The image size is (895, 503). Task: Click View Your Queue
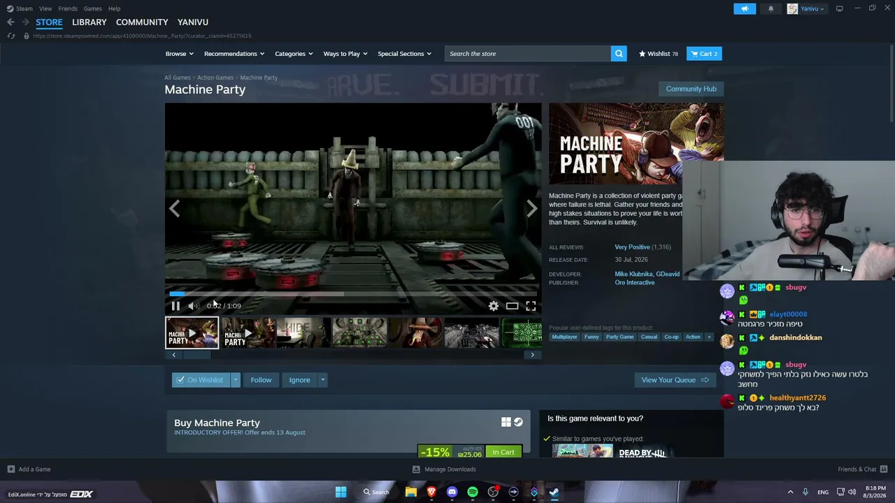coord(675,380)
